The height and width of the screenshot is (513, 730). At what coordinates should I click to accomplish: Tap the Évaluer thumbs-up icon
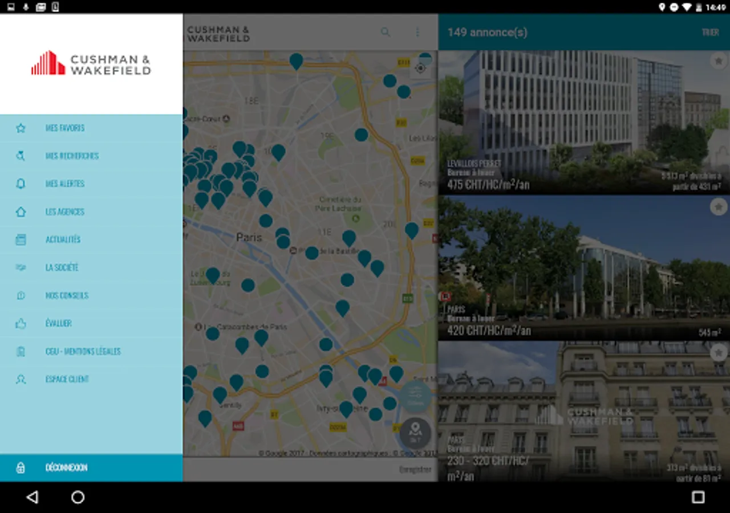coord(21,323)
